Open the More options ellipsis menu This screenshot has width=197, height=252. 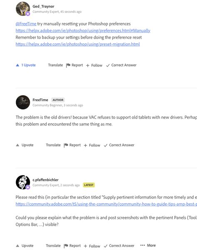148,245
